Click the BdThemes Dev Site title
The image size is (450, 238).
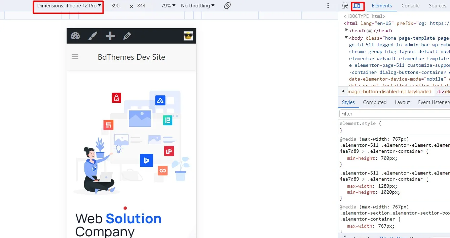click(x=132, y=57)
